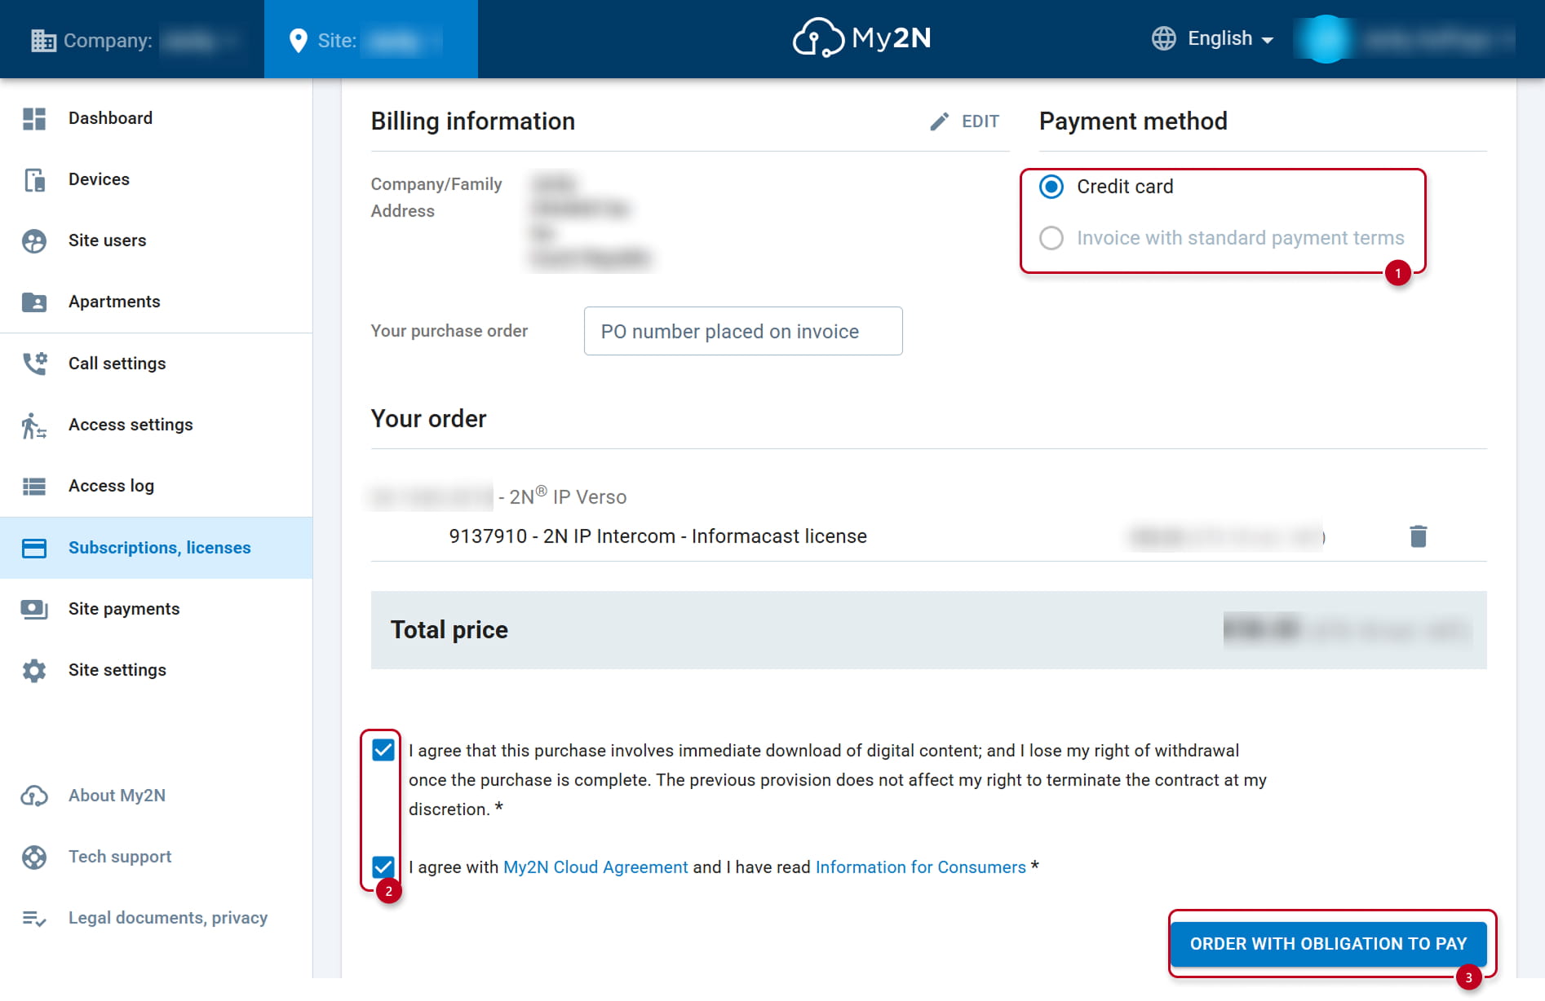Open Information for Consumers link

[x=920, y=867]
